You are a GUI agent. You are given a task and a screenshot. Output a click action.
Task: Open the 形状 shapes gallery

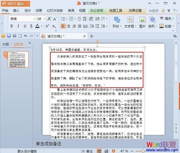point(117,22)
